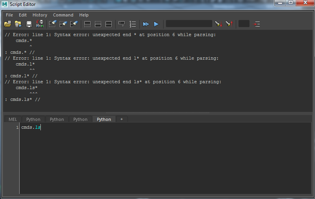Click the Go to Line icon

tap(256, 24)
